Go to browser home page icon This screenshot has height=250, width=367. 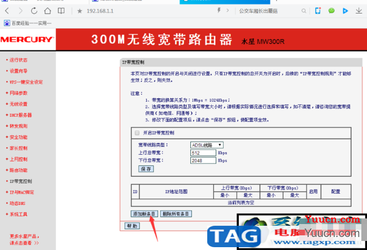coord(47,11)
